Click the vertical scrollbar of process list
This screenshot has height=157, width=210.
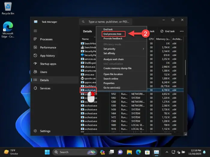point(185,67)
